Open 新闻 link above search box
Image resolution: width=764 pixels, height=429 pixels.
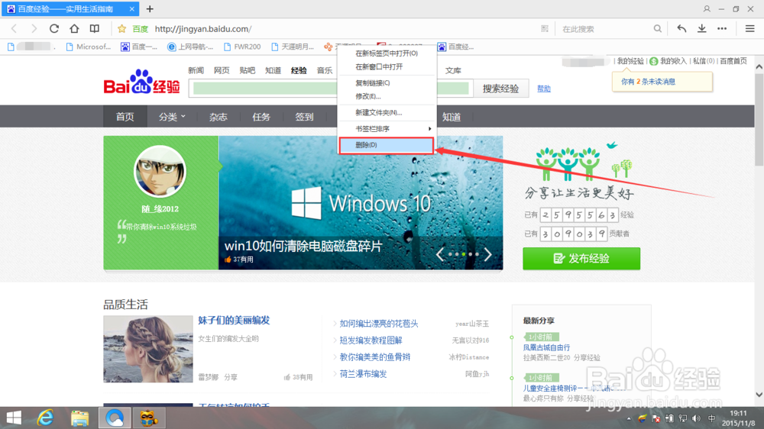(196, 70)
